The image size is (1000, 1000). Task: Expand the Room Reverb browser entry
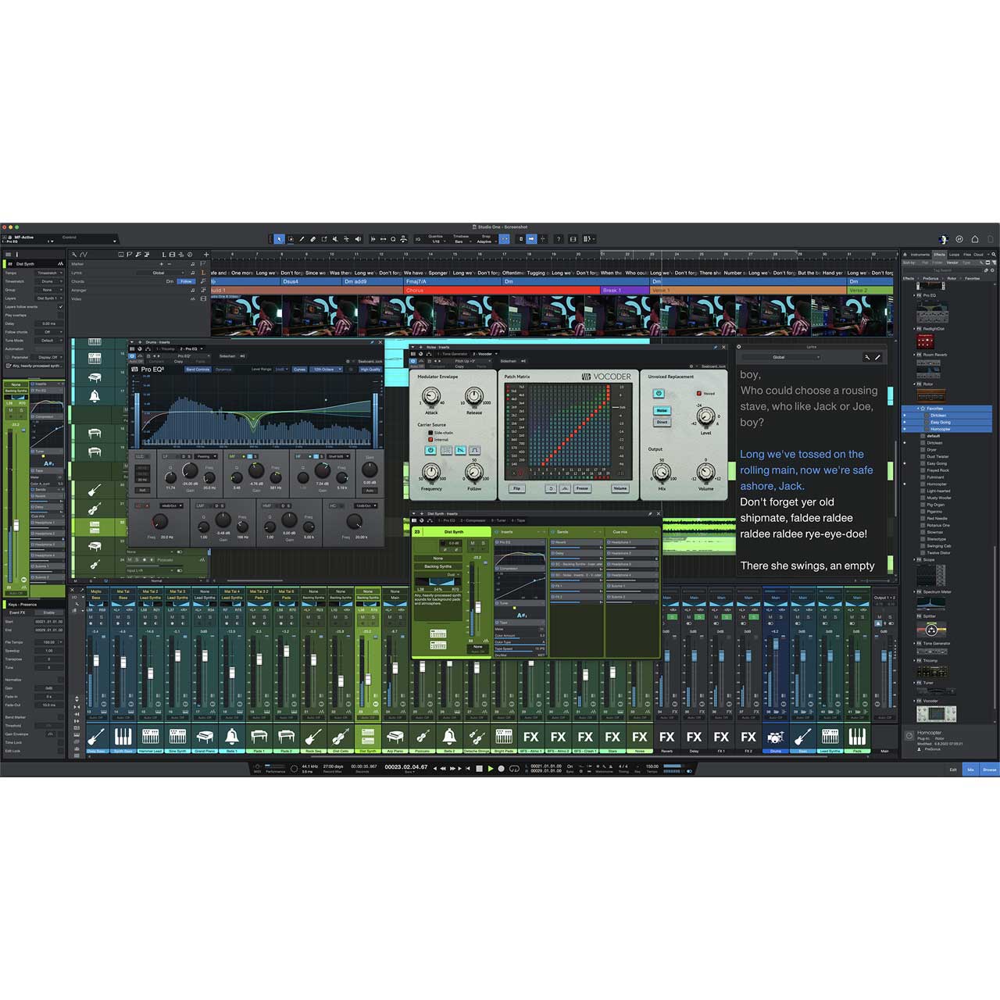(914, 355)
